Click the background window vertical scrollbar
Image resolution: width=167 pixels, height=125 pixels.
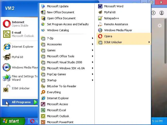pyautogui.click(x=165, y=41)
